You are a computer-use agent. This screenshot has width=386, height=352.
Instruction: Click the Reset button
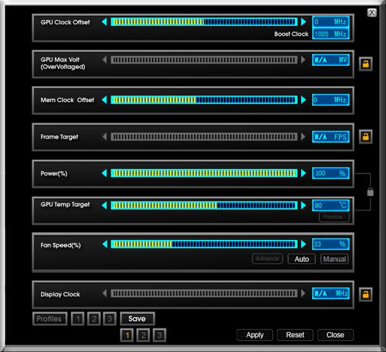click(x=295, y=335)
